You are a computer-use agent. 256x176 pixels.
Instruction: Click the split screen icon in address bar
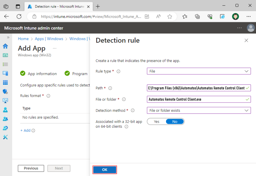[x=147, y=16]
